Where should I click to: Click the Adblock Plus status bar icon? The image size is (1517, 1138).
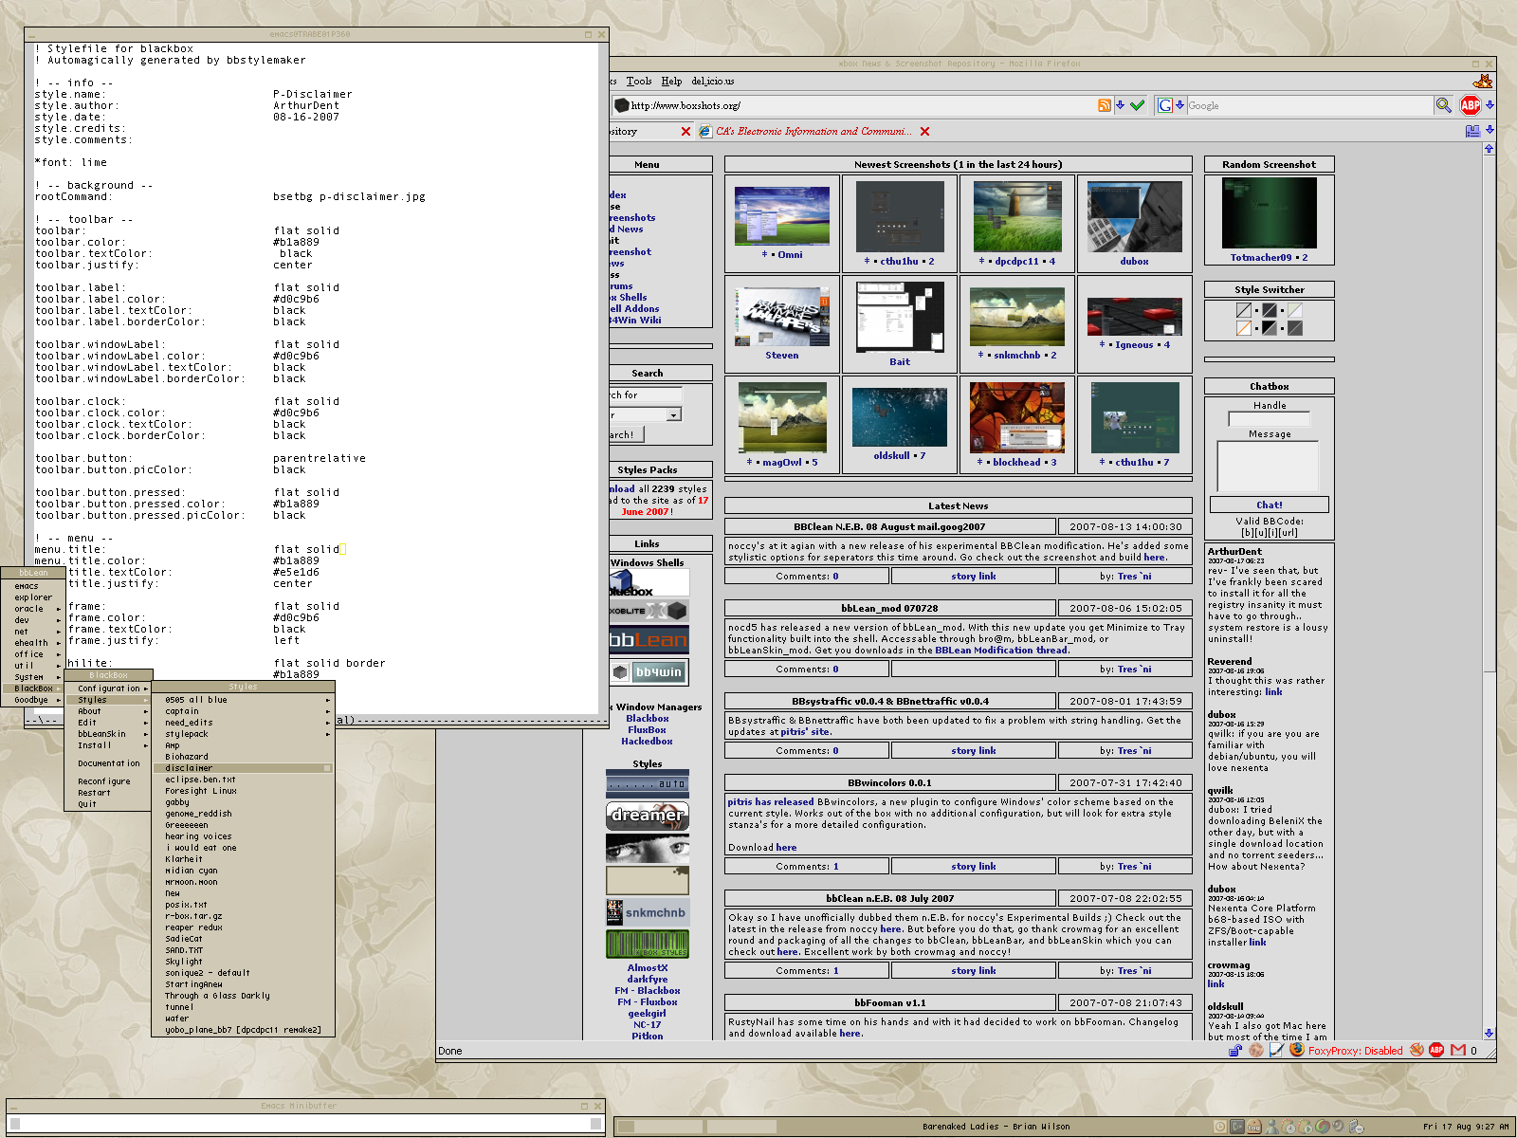click(x=1436, y=1050)
